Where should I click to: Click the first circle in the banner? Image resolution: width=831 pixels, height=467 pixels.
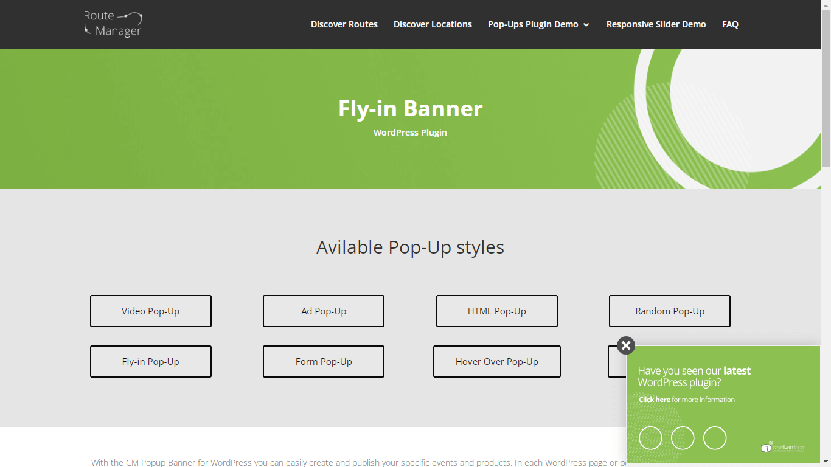coord(650,438)
